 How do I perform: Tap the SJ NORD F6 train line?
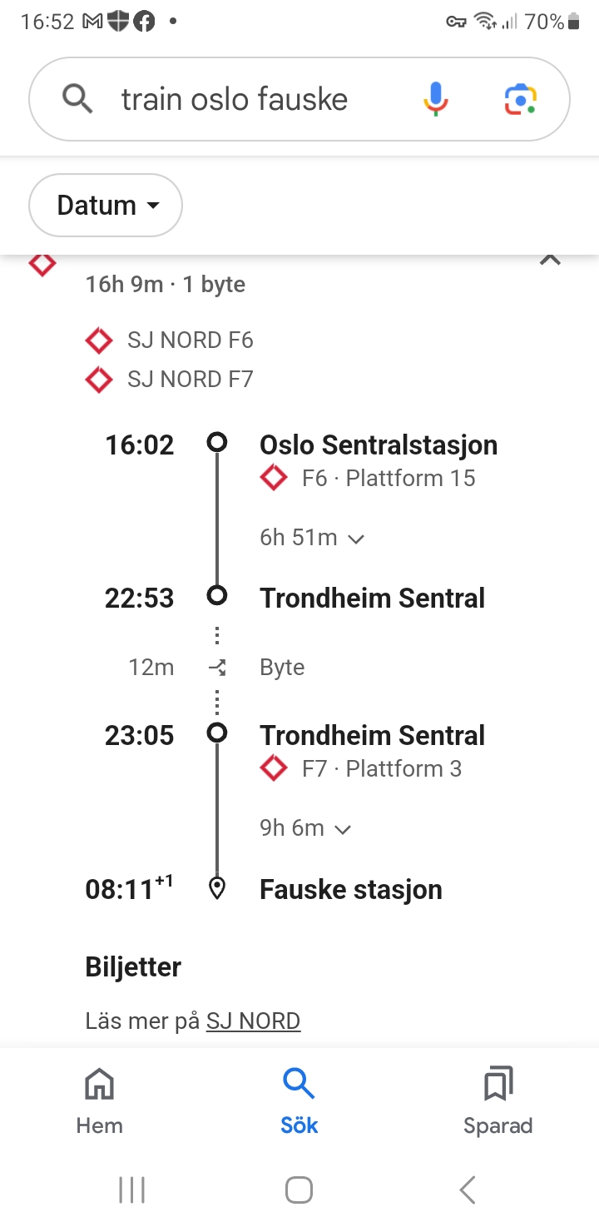190,340
